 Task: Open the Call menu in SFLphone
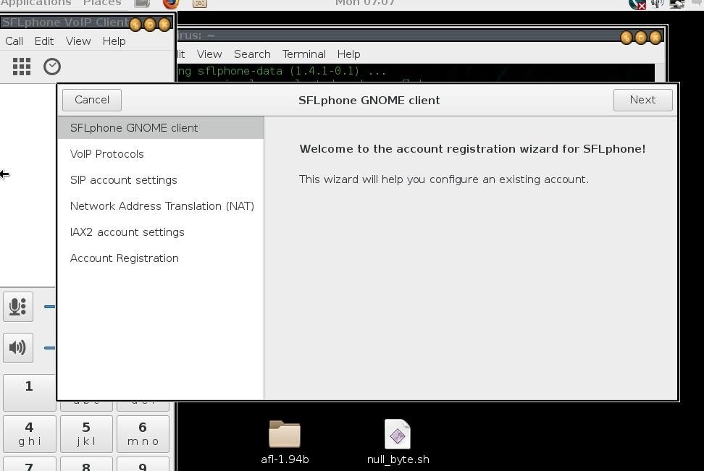pyautogui.click(x=14, y=41)
